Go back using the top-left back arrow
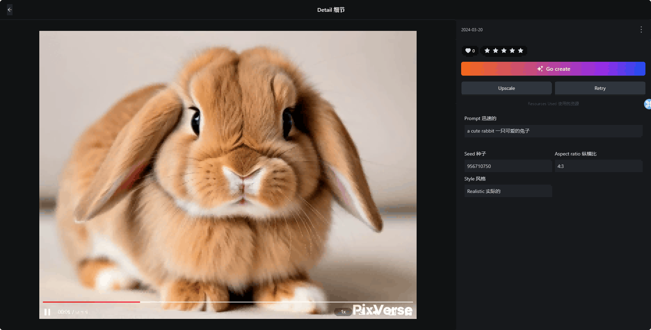The width and height of the screenshot is (651, 330). 9,10
